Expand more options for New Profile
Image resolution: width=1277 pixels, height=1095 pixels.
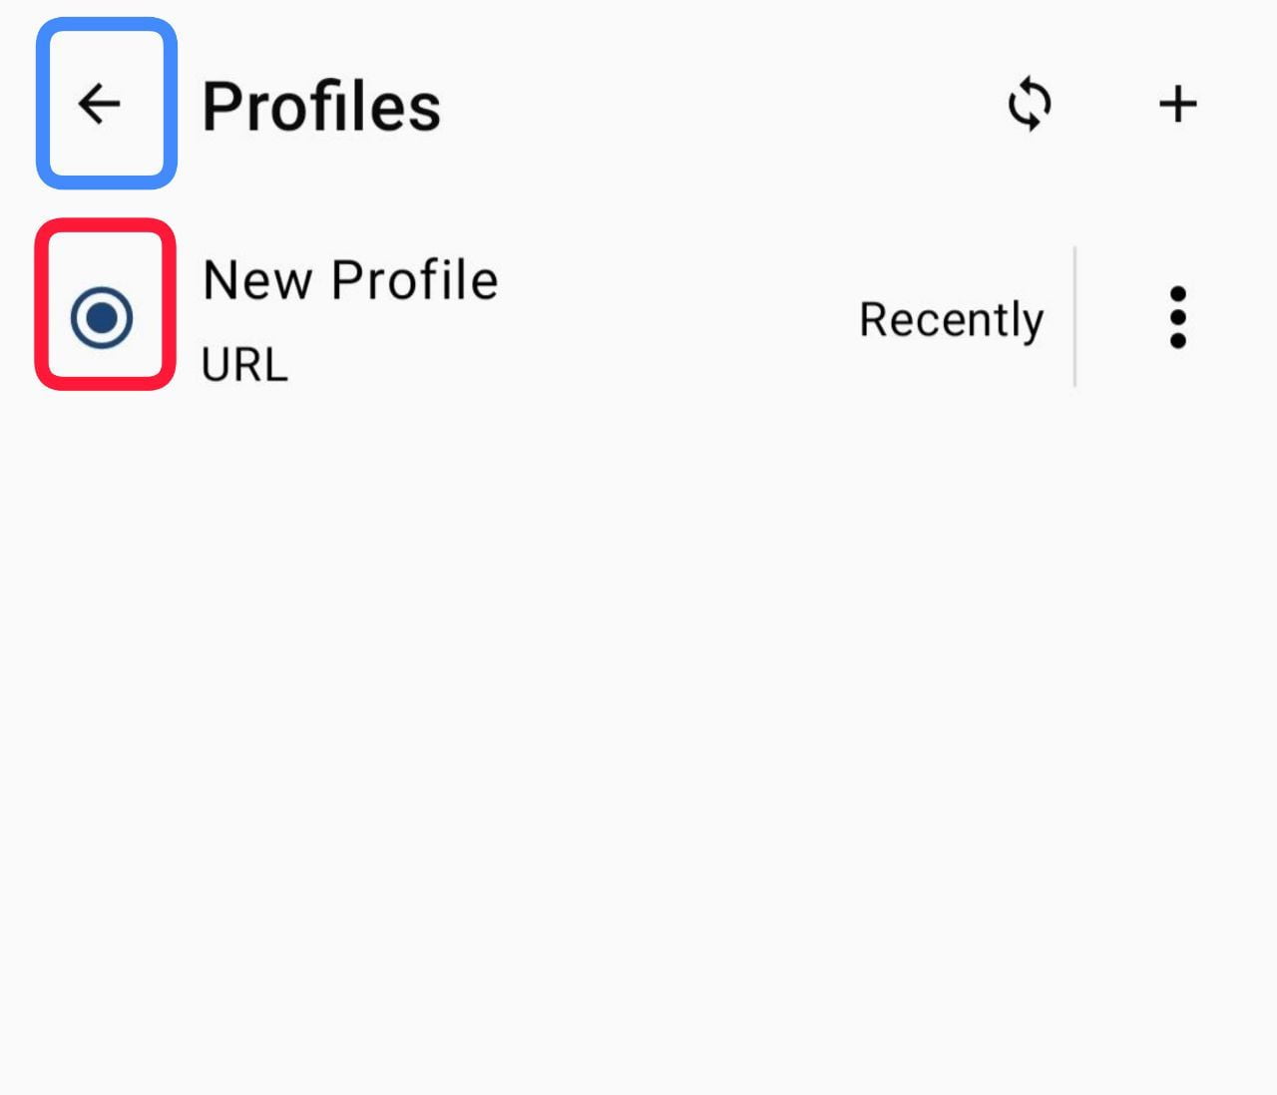coord(1177,317)
